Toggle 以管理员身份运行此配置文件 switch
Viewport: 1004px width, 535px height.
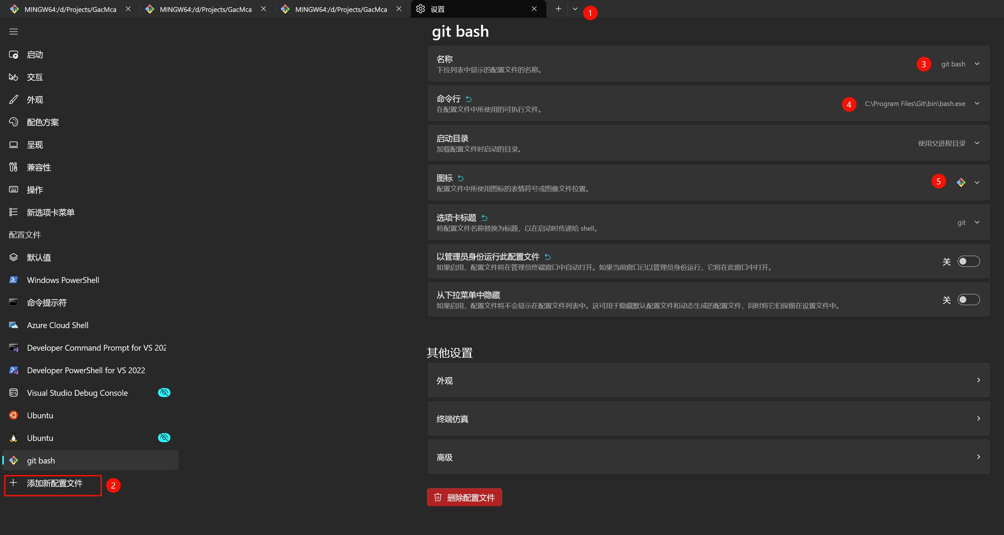968,261
